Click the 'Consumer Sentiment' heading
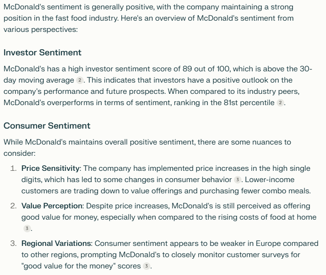This screenshot has width=326, height=275. click(x=47, y=126)
